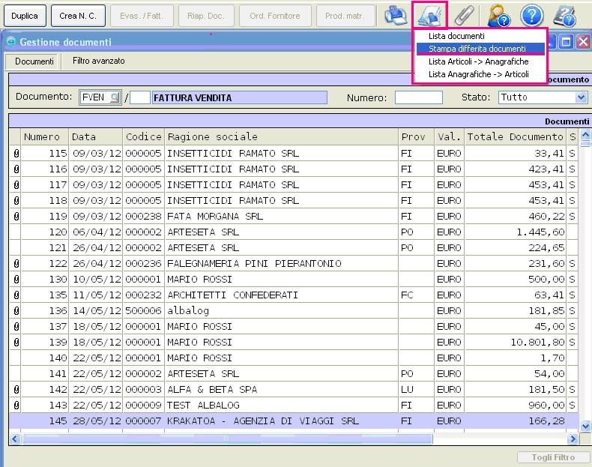The width and height of the screenshot is (592, 467).
Task: Click the Riap. Doc. button
Action: point(206,16)
